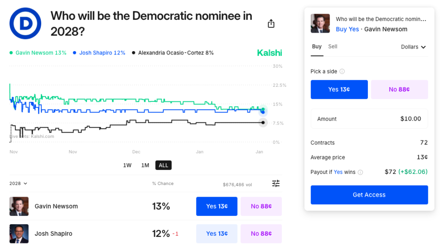Image resolution: width=440 pixels, height=246 pixels.
Task: Click info icon next to Pick a side
Action: point(342,72)
